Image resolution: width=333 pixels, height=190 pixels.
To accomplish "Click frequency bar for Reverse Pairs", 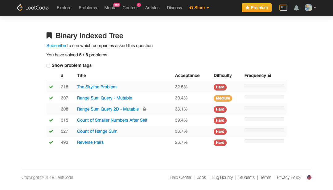I will (264, 141).
